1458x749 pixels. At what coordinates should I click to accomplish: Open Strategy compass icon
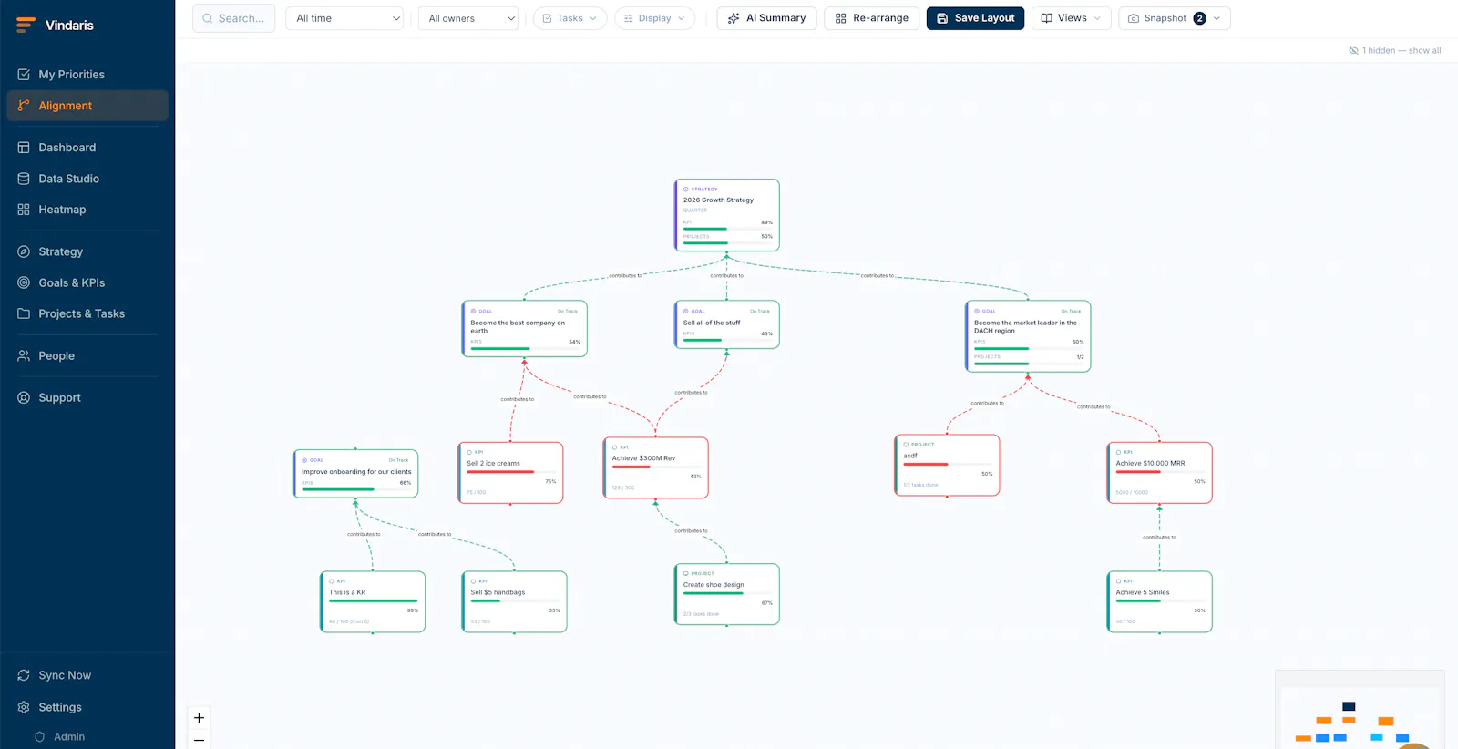[x=24, y=251]
